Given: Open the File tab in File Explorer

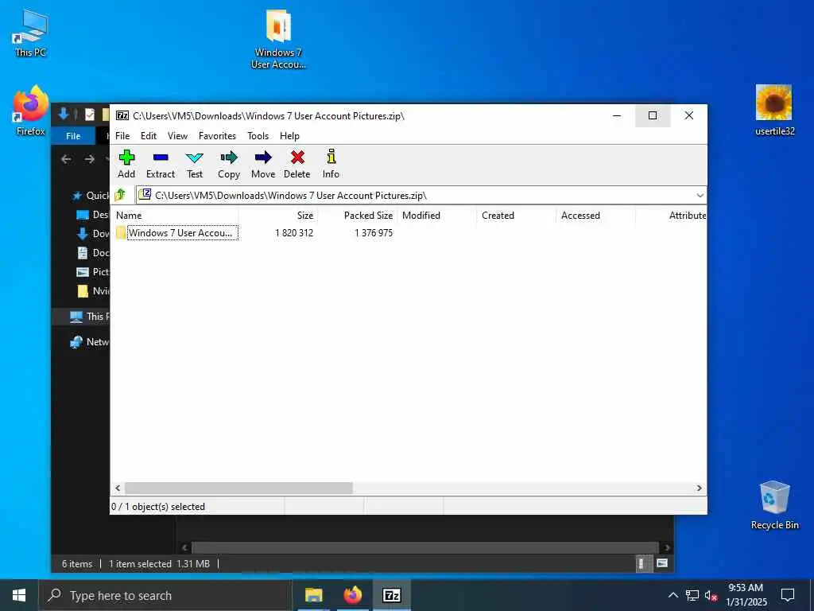Looking at the screenshot, I should click(73, 135).
